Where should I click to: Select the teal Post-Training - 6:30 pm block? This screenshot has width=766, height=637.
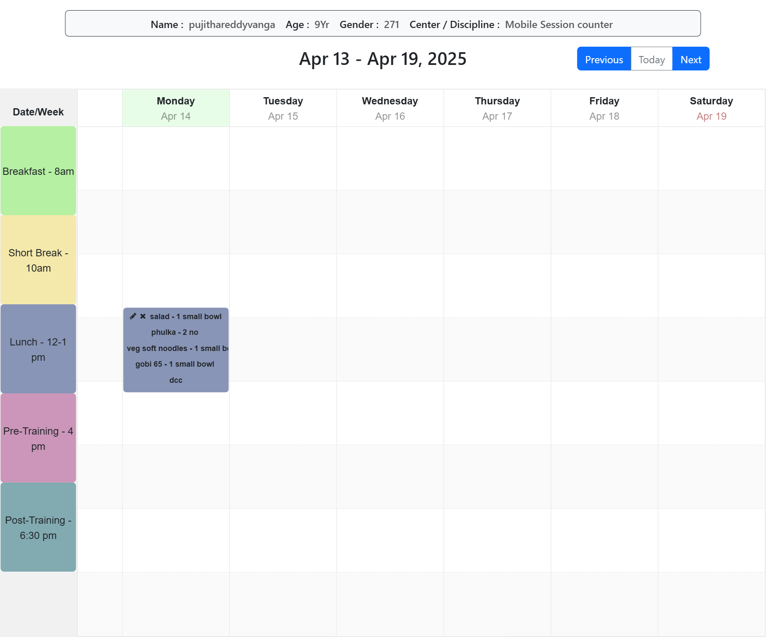pyautogui.click(x=38, y=528)
